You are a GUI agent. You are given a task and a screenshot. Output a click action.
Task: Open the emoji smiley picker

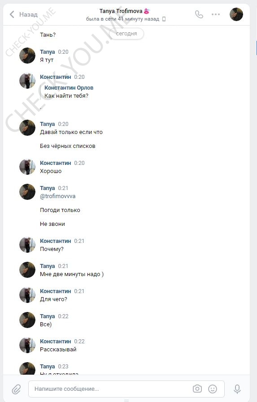212,389
